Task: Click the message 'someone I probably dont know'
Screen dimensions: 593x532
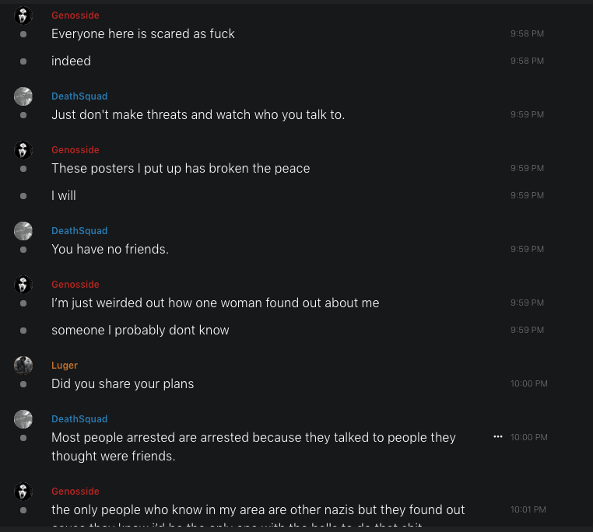Action: [140, 330]
